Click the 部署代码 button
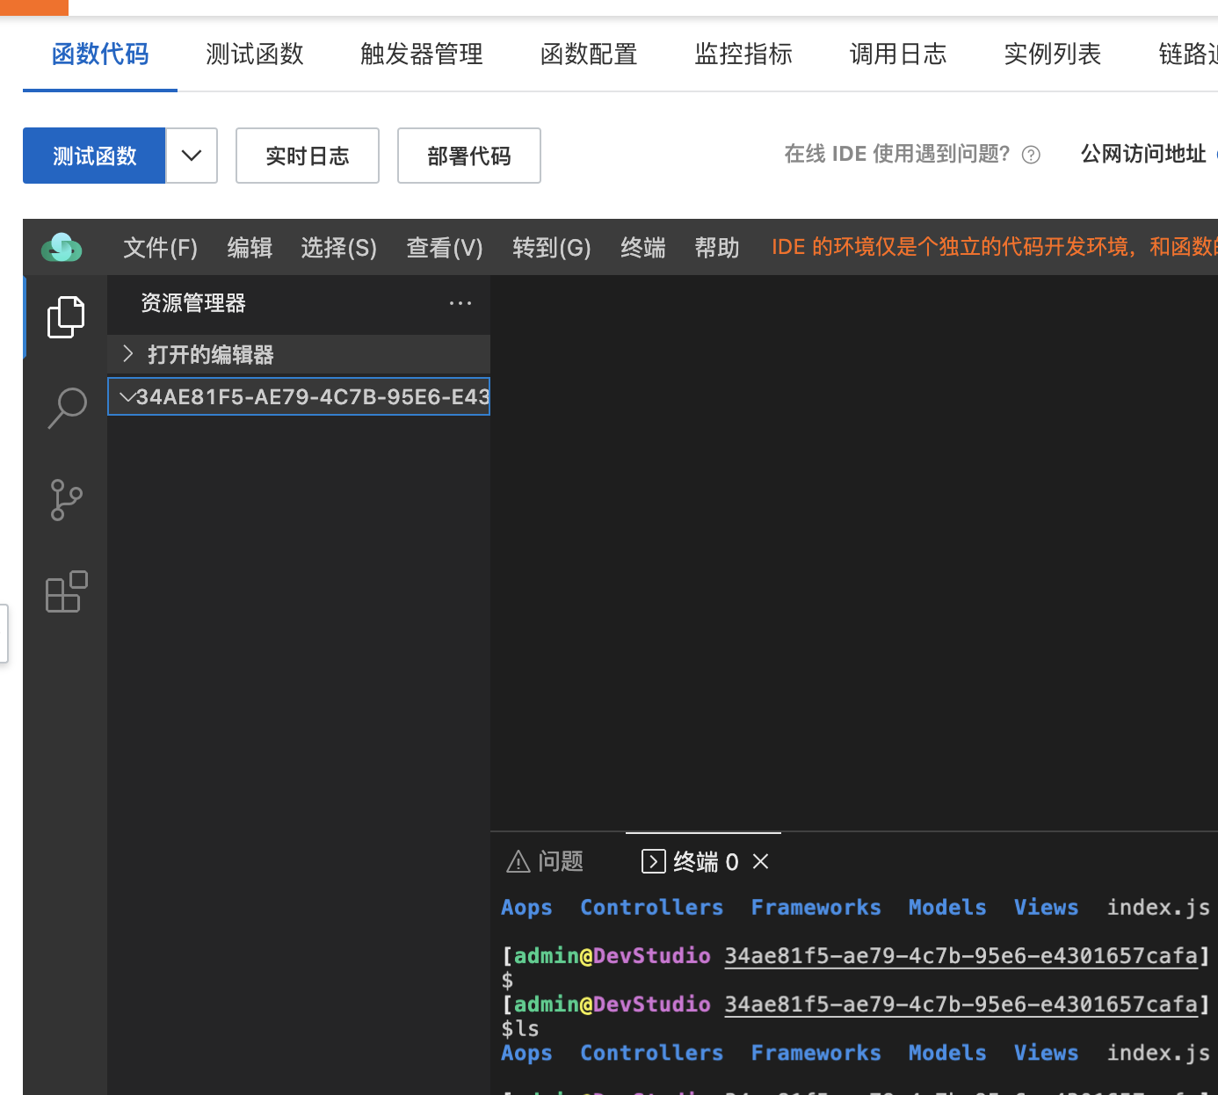This screenshot has height=1095, width=1218. coord(469,156)
